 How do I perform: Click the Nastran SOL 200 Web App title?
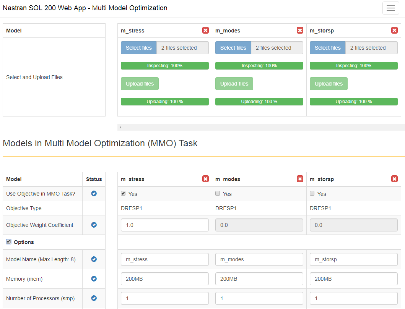pos(85,8)
